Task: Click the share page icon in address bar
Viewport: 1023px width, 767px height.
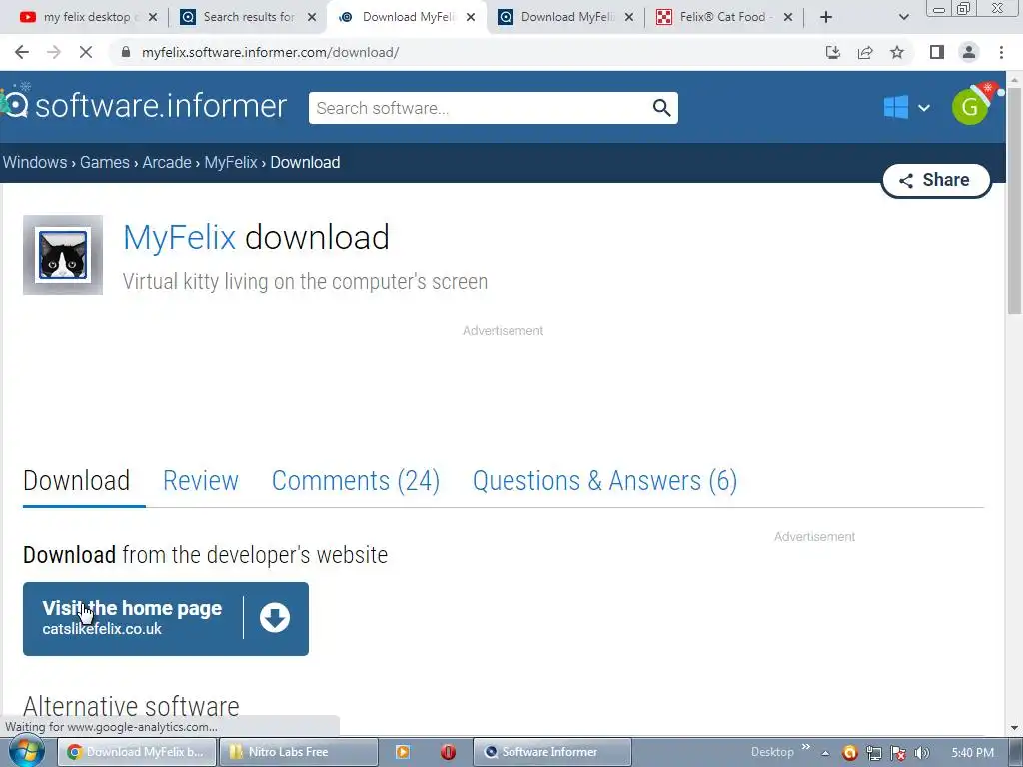Action: [865, 52]
